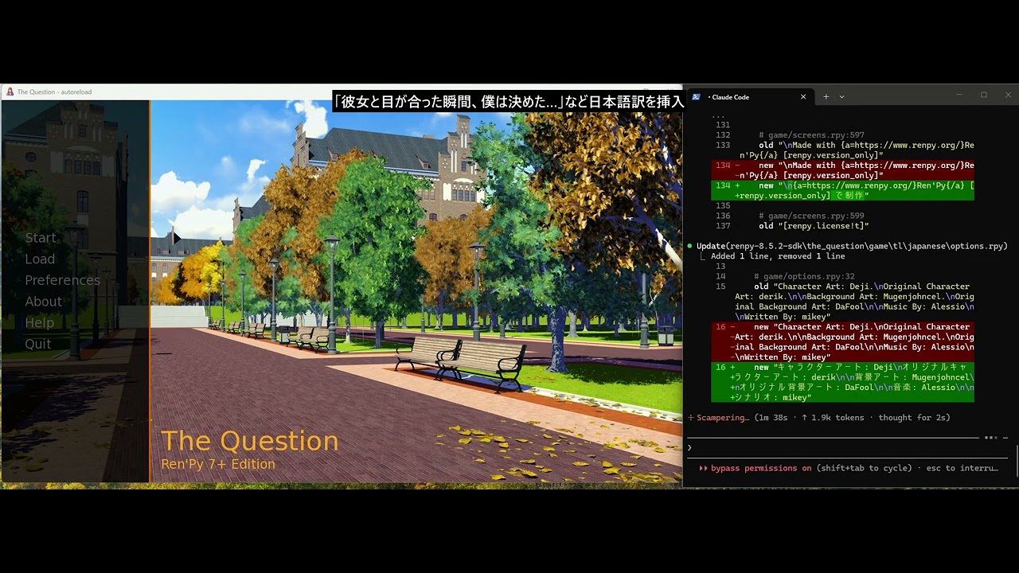Minimize the terminal window

[959, 95]
